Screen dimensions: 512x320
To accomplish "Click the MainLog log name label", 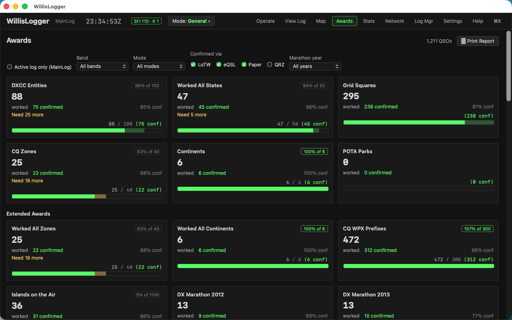I will (x=65, y=21).
